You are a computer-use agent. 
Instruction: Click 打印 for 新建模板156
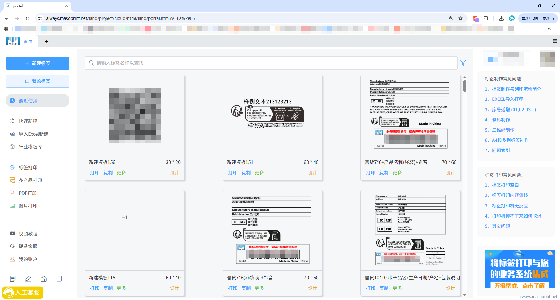click(94, 172)
